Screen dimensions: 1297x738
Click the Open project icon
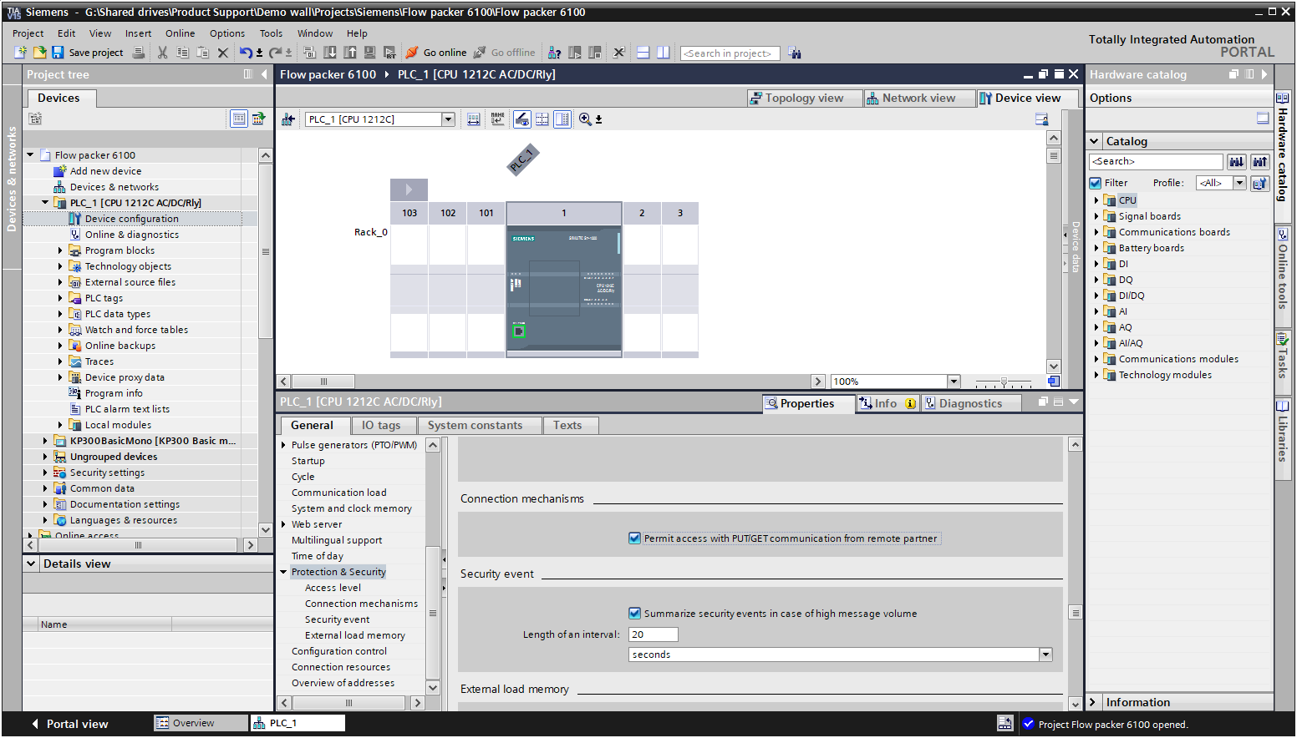(x=39, y=53)
